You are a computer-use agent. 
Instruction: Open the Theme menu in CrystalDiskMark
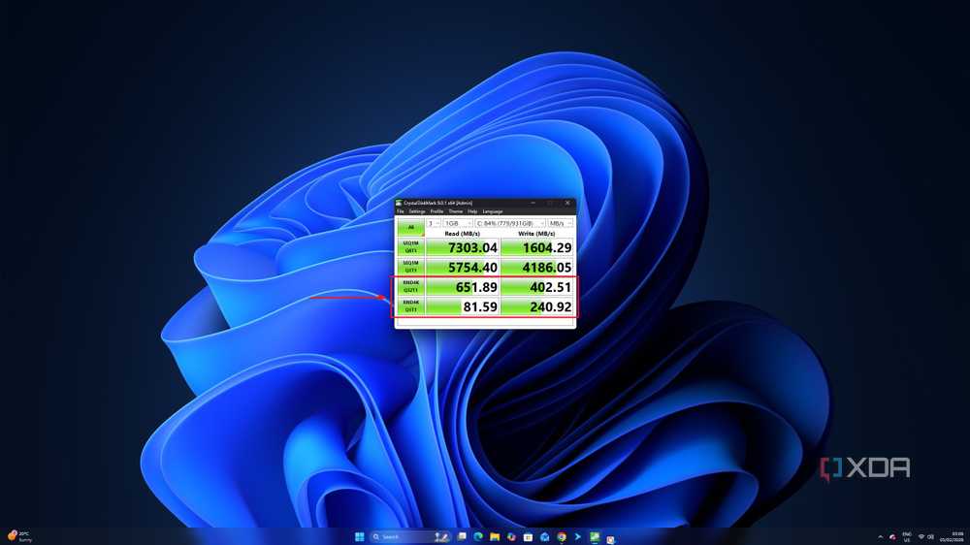(x=456, y=211)
